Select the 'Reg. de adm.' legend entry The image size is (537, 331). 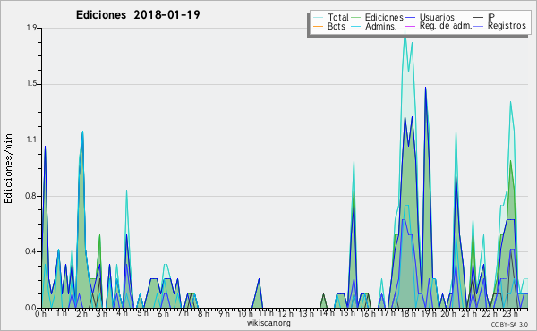[446, 26]
